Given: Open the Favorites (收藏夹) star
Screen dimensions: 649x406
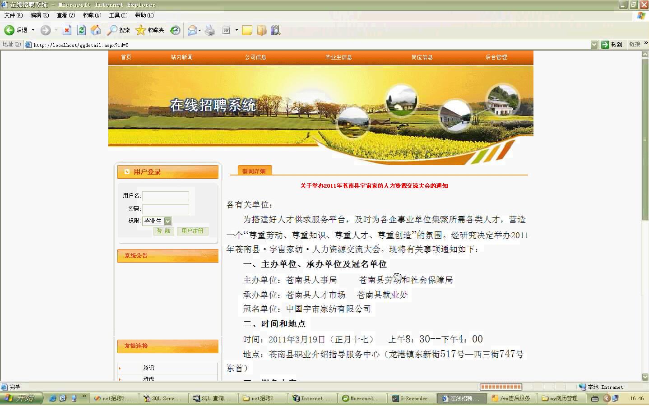Looking at the screenshot, I should click(150, 30).
